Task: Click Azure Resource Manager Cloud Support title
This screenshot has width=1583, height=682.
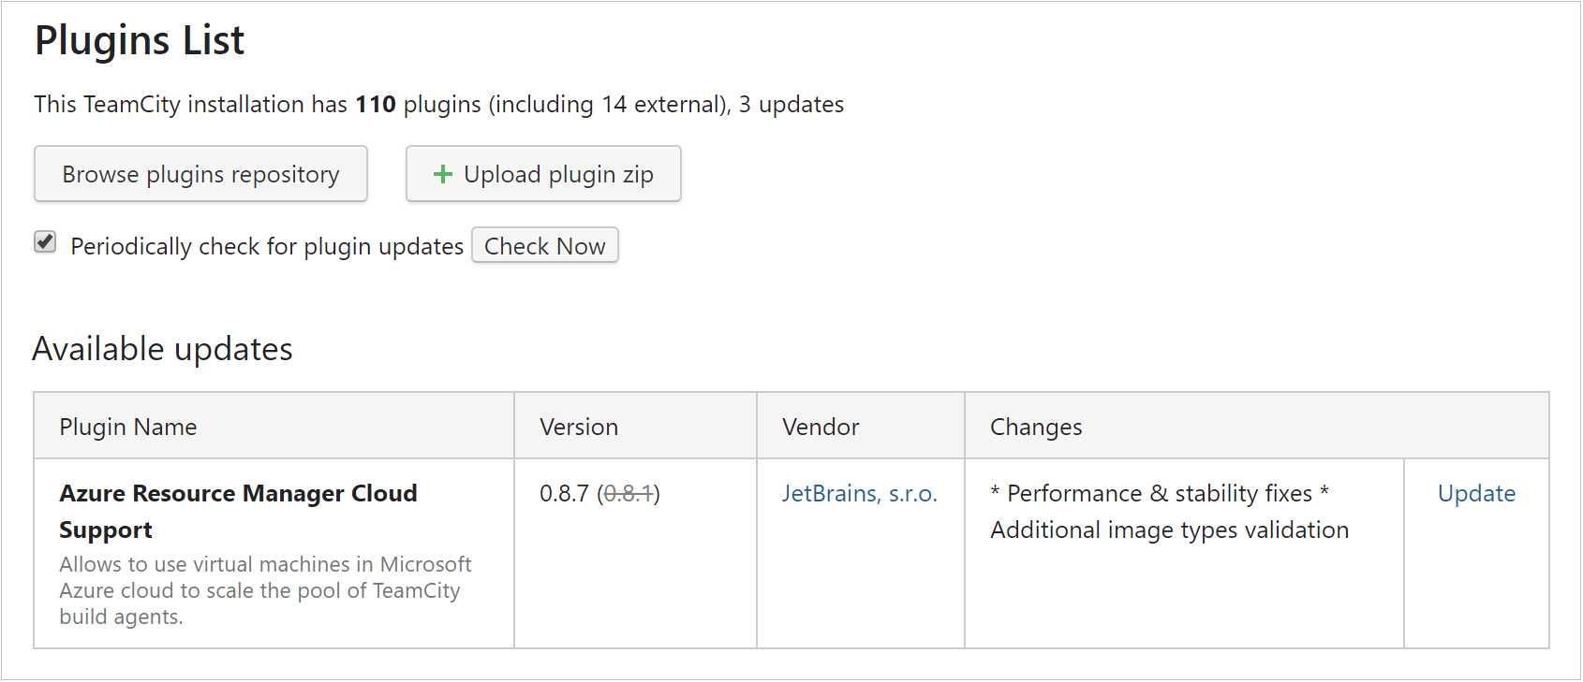Action: [x=238, y=511]
